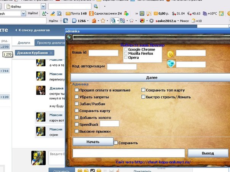Screen dimensions: 230x172
Task: Check the Google Chrome browser option
Action: click(126, 49)
